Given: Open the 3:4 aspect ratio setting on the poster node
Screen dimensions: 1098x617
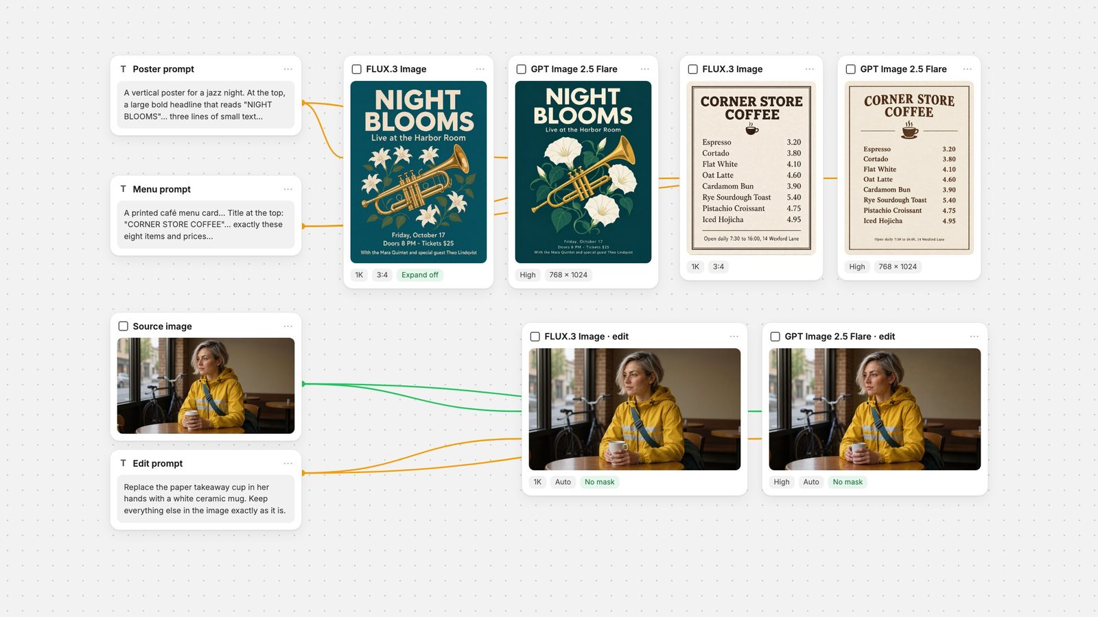Looking at the screenshot, I should coord(382,275).
